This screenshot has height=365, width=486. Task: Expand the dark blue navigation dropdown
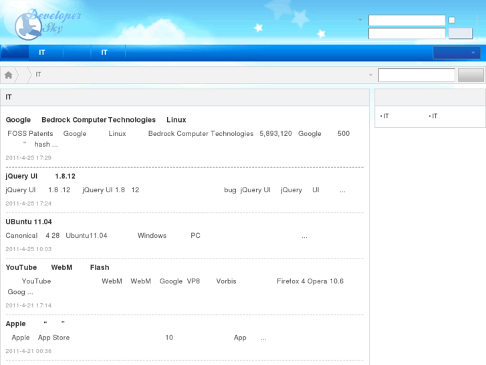click(457, 53)
